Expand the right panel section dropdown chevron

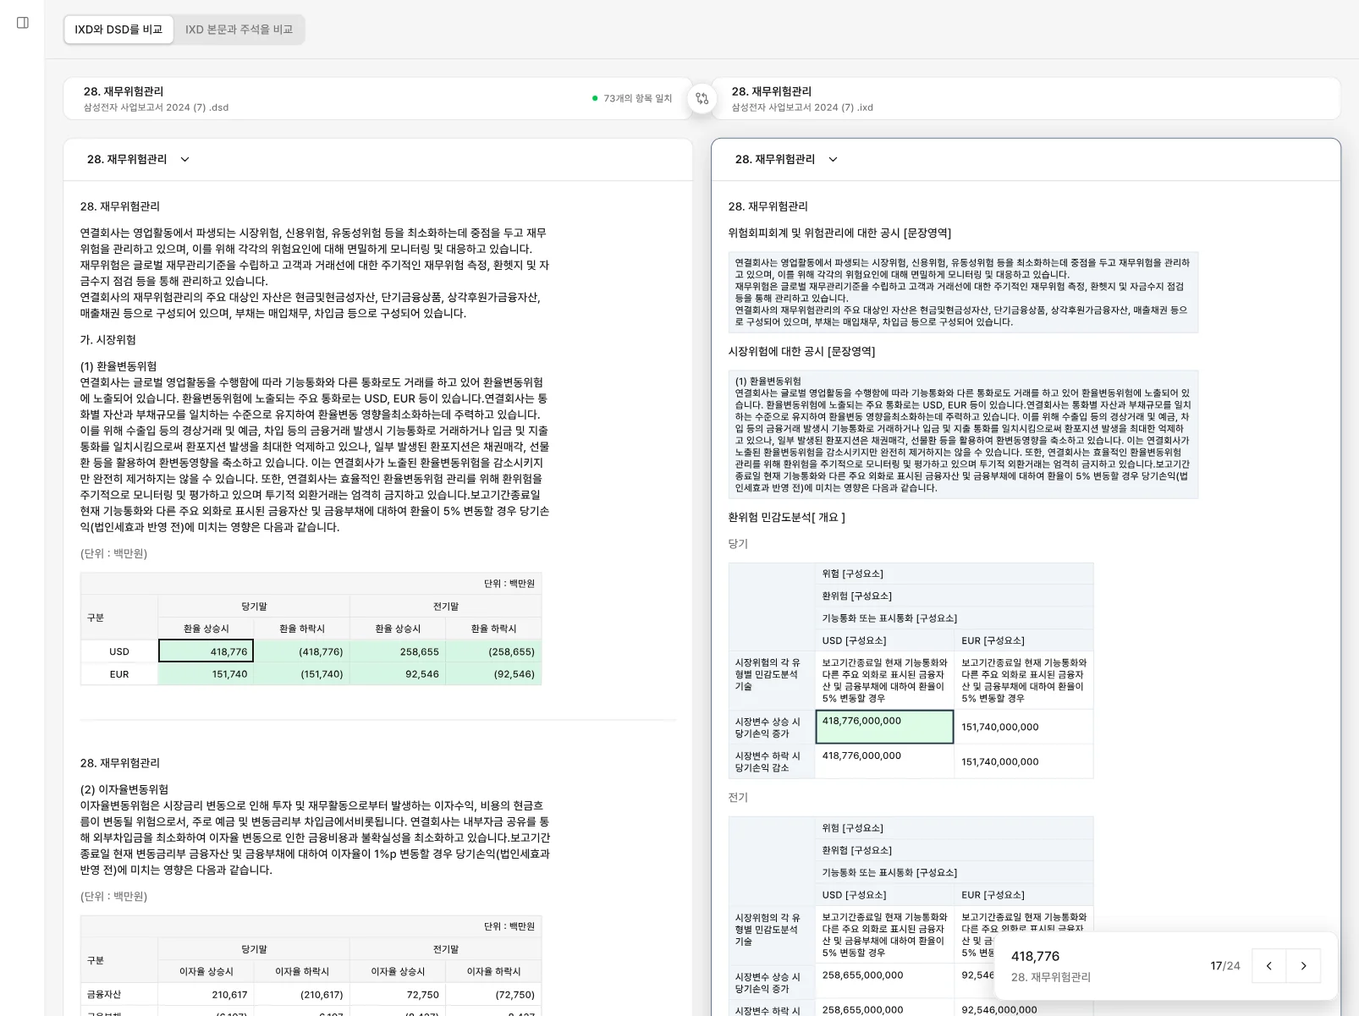[833, 160]
